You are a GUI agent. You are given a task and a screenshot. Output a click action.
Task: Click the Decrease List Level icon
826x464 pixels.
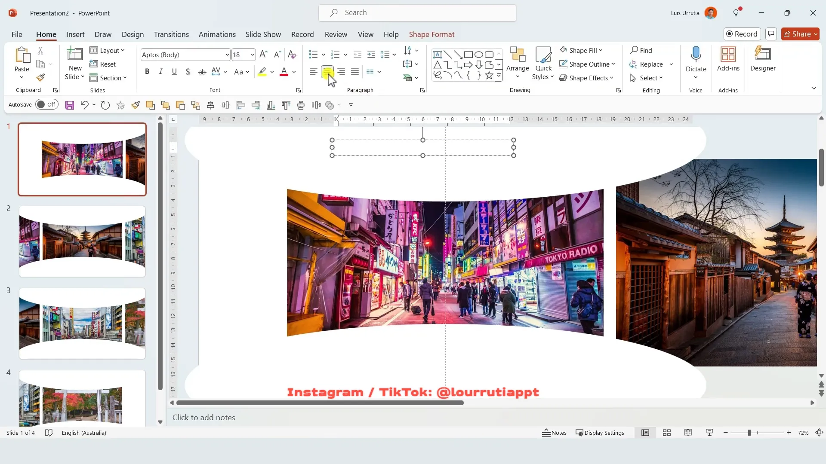(x=357, y=55)
